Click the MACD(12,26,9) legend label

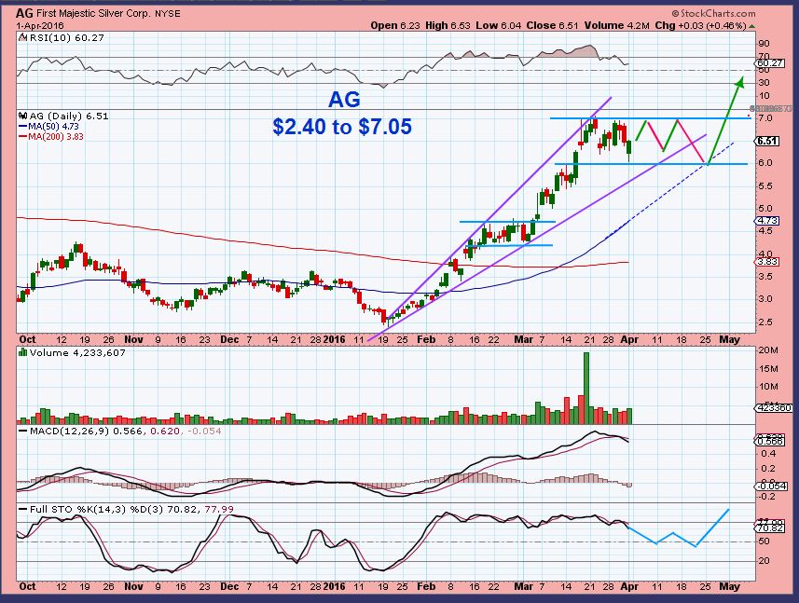(x=69, y=431)
